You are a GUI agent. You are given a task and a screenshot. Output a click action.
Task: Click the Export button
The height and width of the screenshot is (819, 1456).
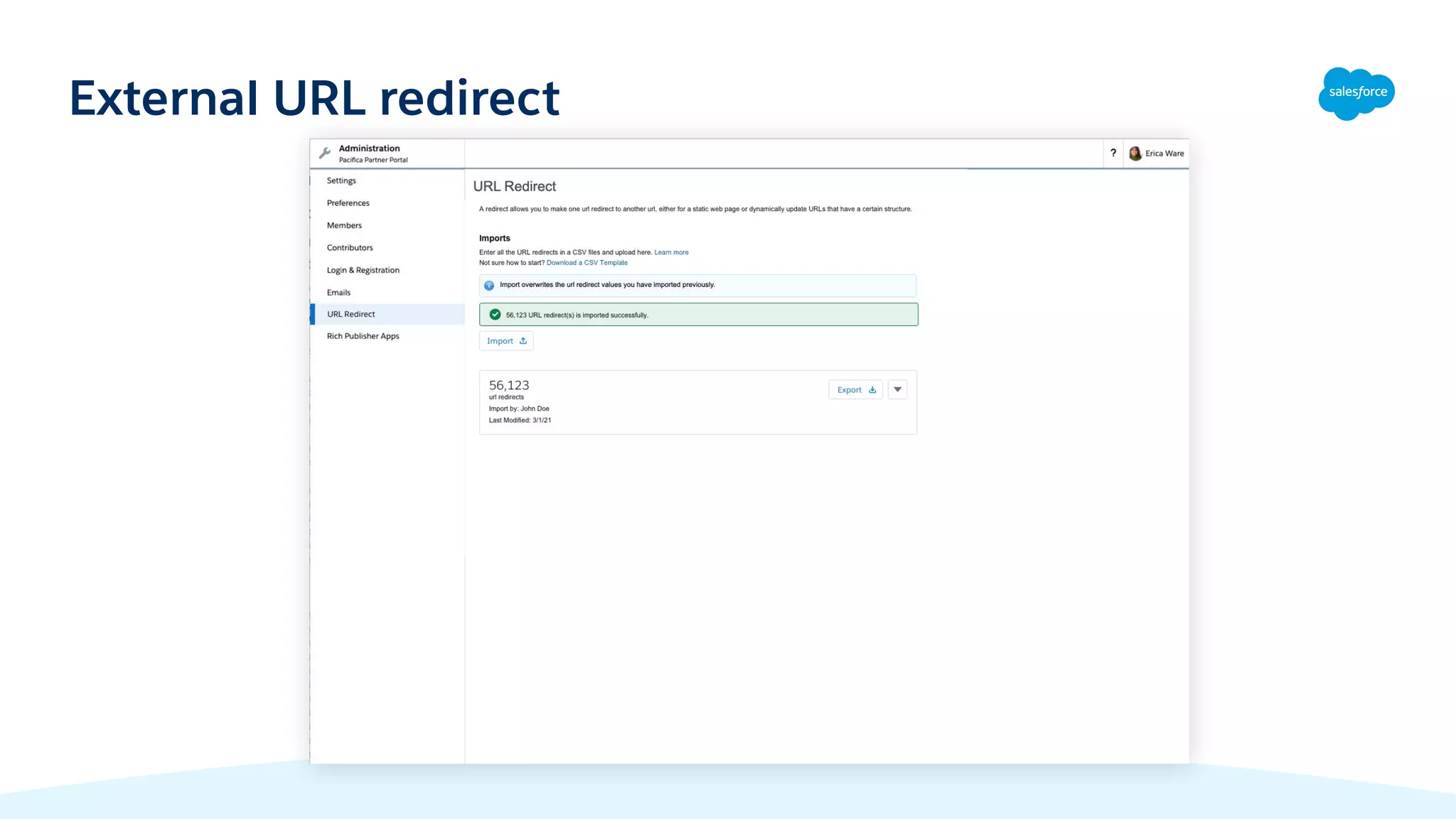[x=856, y=389]
